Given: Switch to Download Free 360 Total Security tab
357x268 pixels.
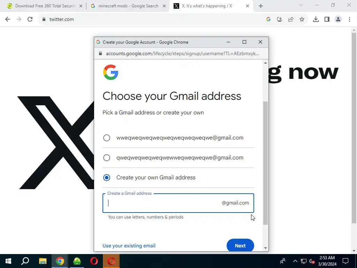Looking at the screenshot, I should 45,6.
